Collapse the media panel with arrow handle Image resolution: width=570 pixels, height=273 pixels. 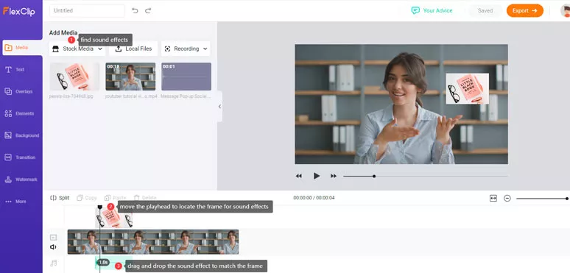point(219,107)
